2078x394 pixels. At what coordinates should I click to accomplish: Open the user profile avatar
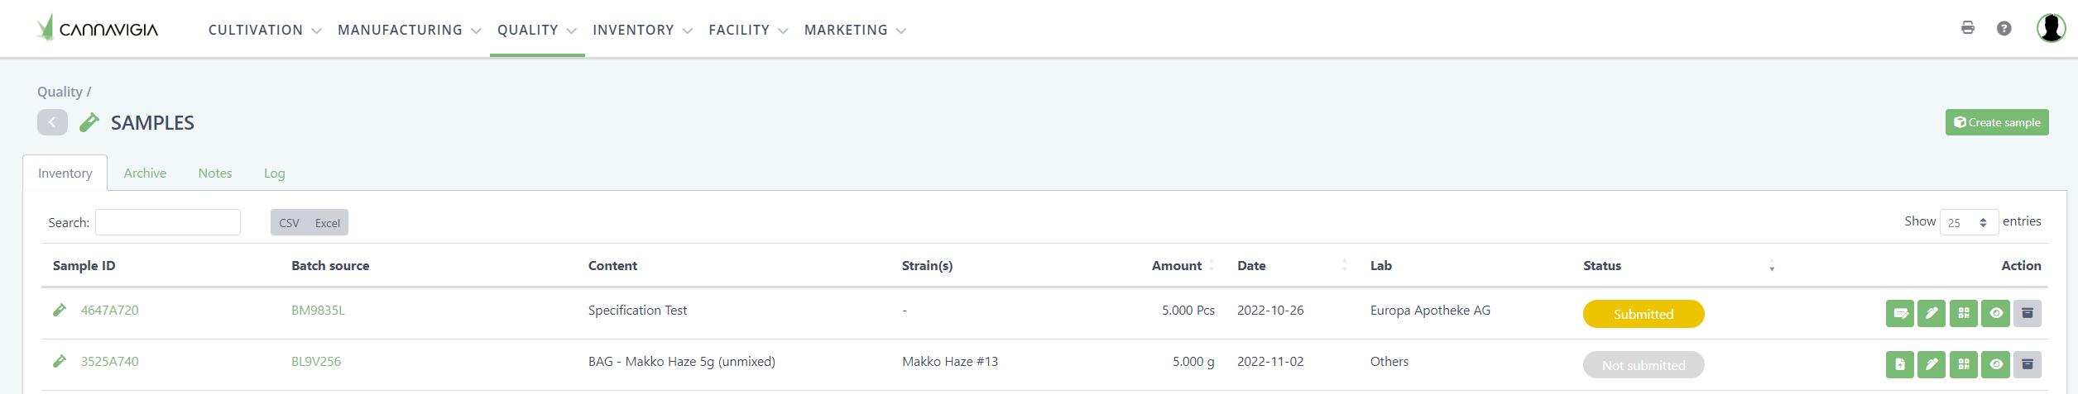point(2051,28)
